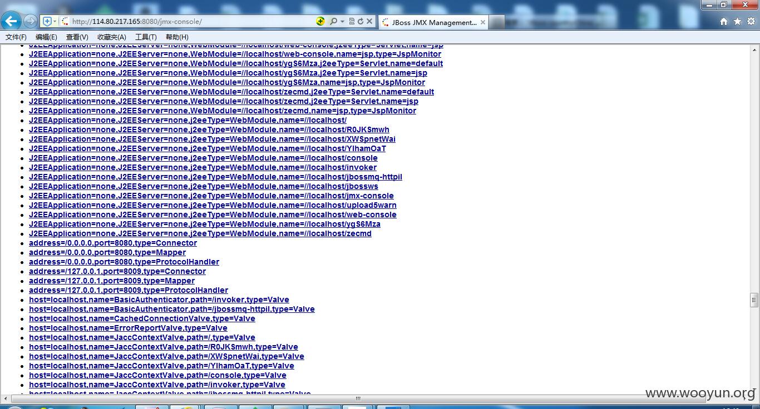Open JaccContextValve,path=/console Valve link
This screenshot has width=760, height=409.
157,375
